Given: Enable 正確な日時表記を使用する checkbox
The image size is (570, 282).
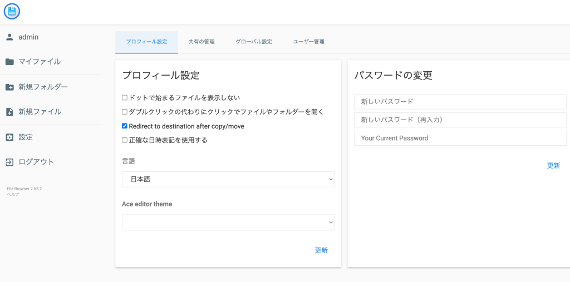Looking at the screenshot, I should click(x=125, y=140).
